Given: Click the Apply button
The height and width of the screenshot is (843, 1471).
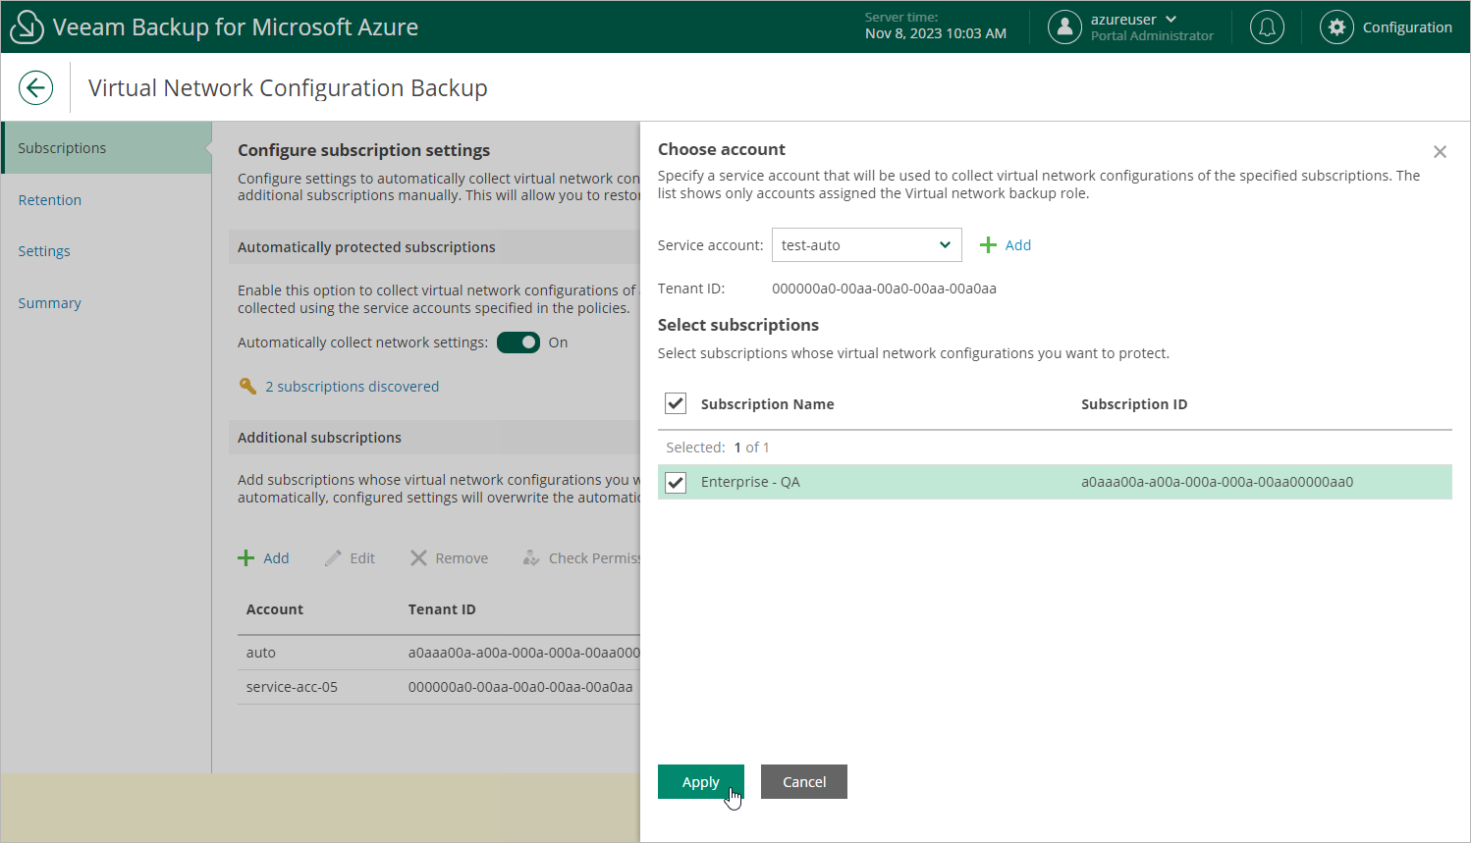Looking at the screenshot, I should click(x=701, y=782).
